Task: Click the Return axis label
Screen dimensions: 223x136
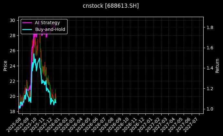Action: point(218,65)
